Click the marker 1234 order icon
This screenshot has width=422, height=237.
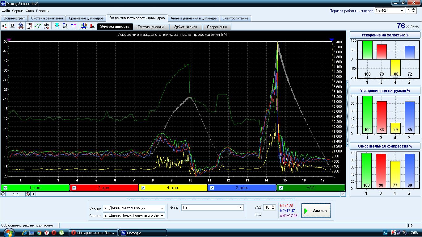[x=65, y=26]
